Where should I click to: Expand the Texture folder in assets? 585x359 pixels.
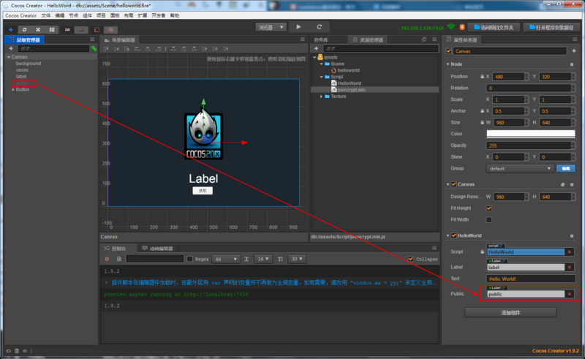pyautogui.click(x=322, y=97)
